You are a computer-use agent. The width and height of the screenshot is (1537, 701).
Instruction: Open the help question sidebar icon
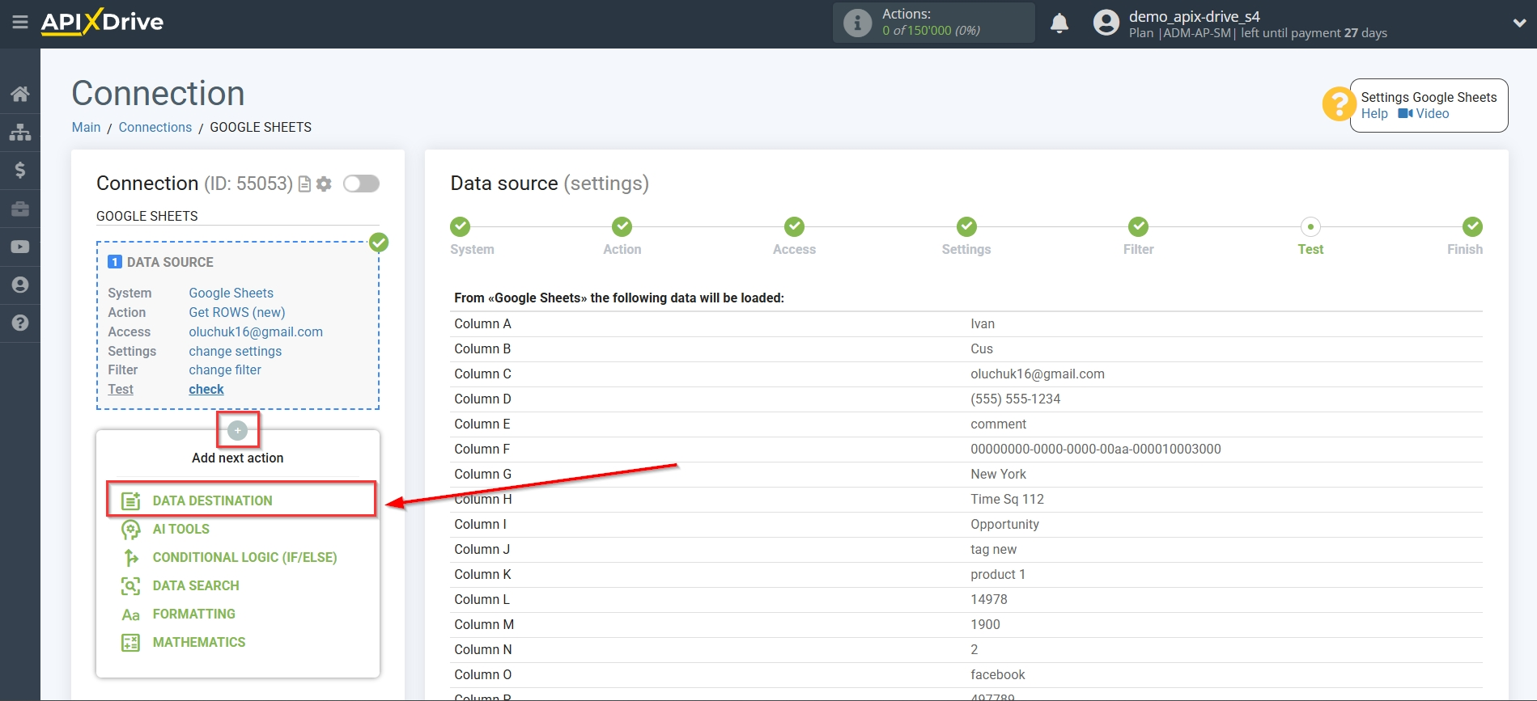click(20, 323)
